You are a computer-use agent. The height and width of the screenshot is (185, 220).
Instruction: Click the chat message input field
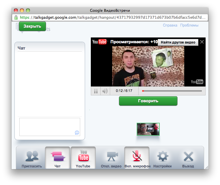(50, 127)
